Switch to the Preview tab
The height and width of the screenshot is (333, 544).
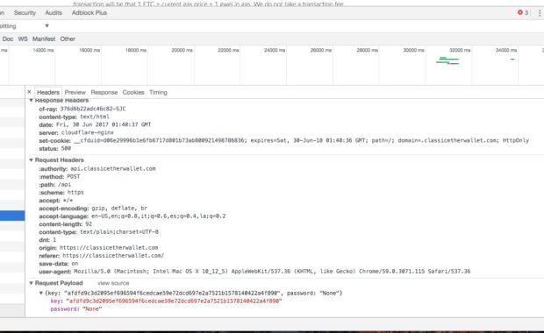point(75,93)
